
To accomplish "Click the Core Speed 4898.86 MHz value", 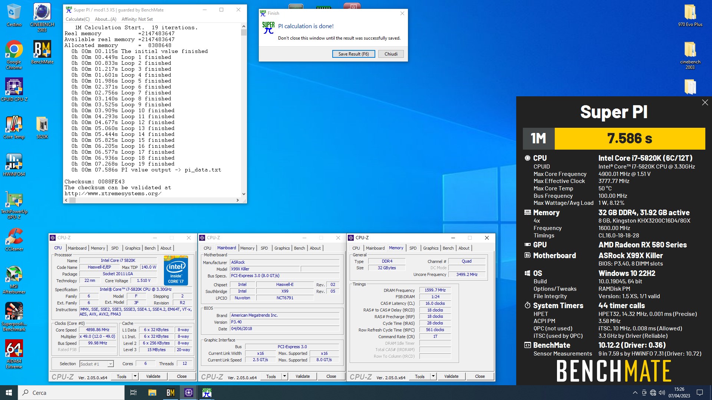I will (x=98, y=330).
